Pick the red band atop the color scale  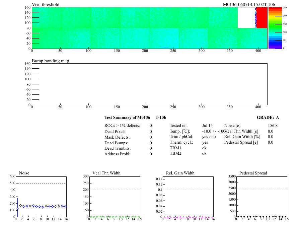275,8
